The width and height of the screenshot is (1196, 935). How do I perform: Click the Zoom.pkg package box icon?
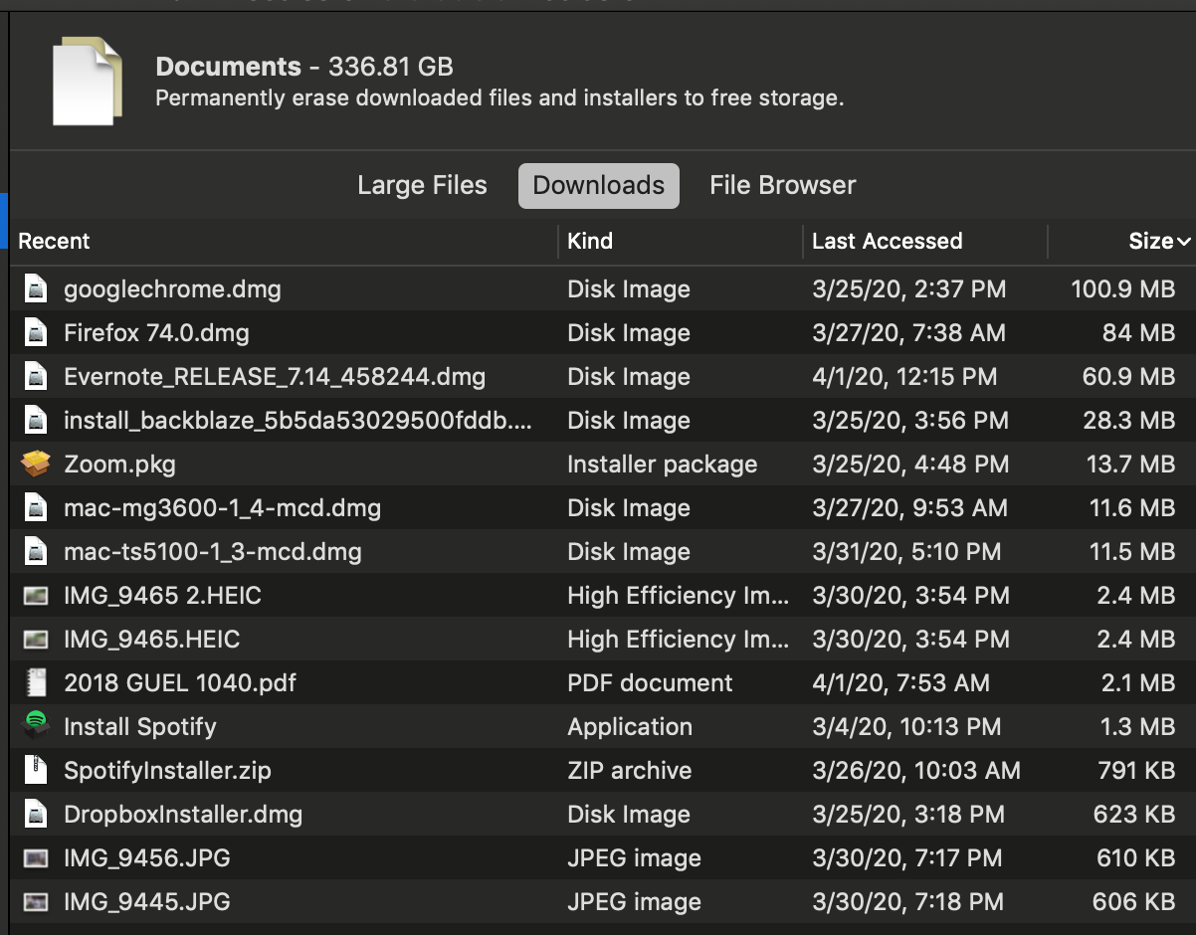coord(36,465)
